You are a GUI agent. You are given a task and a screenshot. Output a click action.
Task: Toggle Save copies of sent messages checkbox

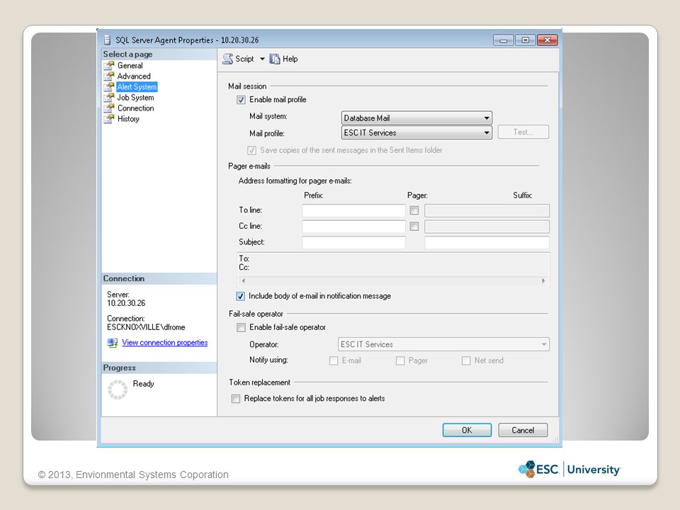[251, 150]
